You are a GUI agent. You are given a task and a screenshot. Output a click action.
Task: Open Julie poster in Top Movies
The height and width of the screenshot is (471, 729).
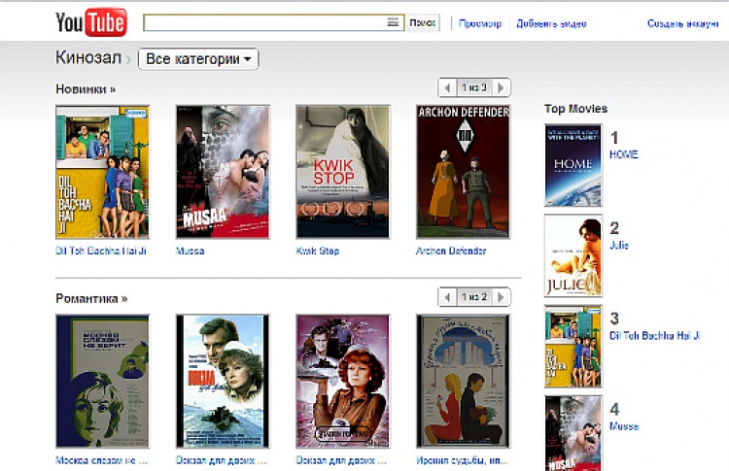coord(573,256)
